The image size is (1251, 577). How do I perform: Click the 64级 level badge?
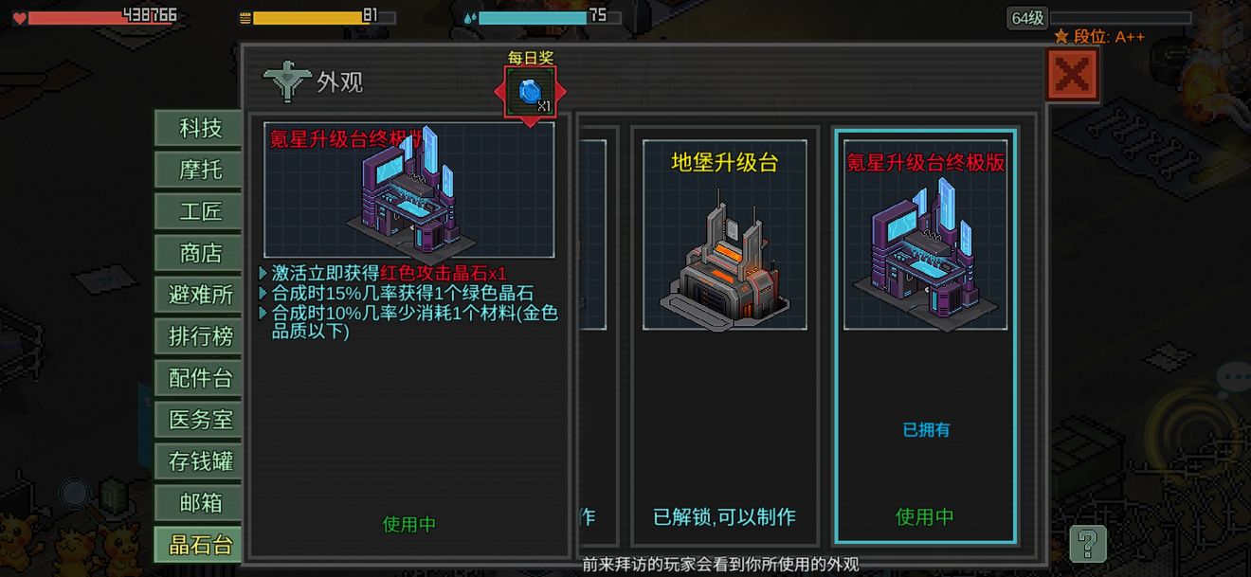pos(1027,17)
